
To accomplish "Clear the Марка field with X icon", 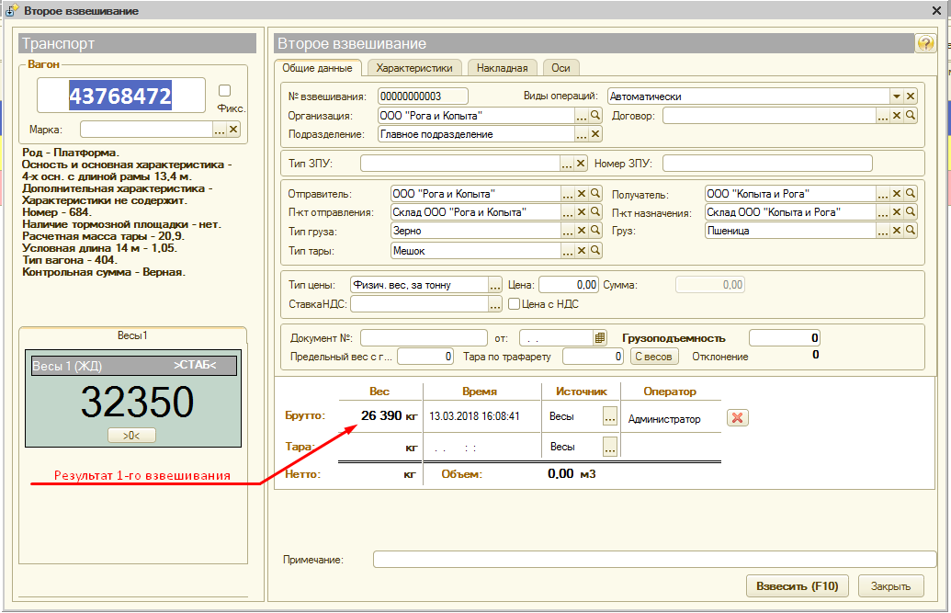I will 233,130.
